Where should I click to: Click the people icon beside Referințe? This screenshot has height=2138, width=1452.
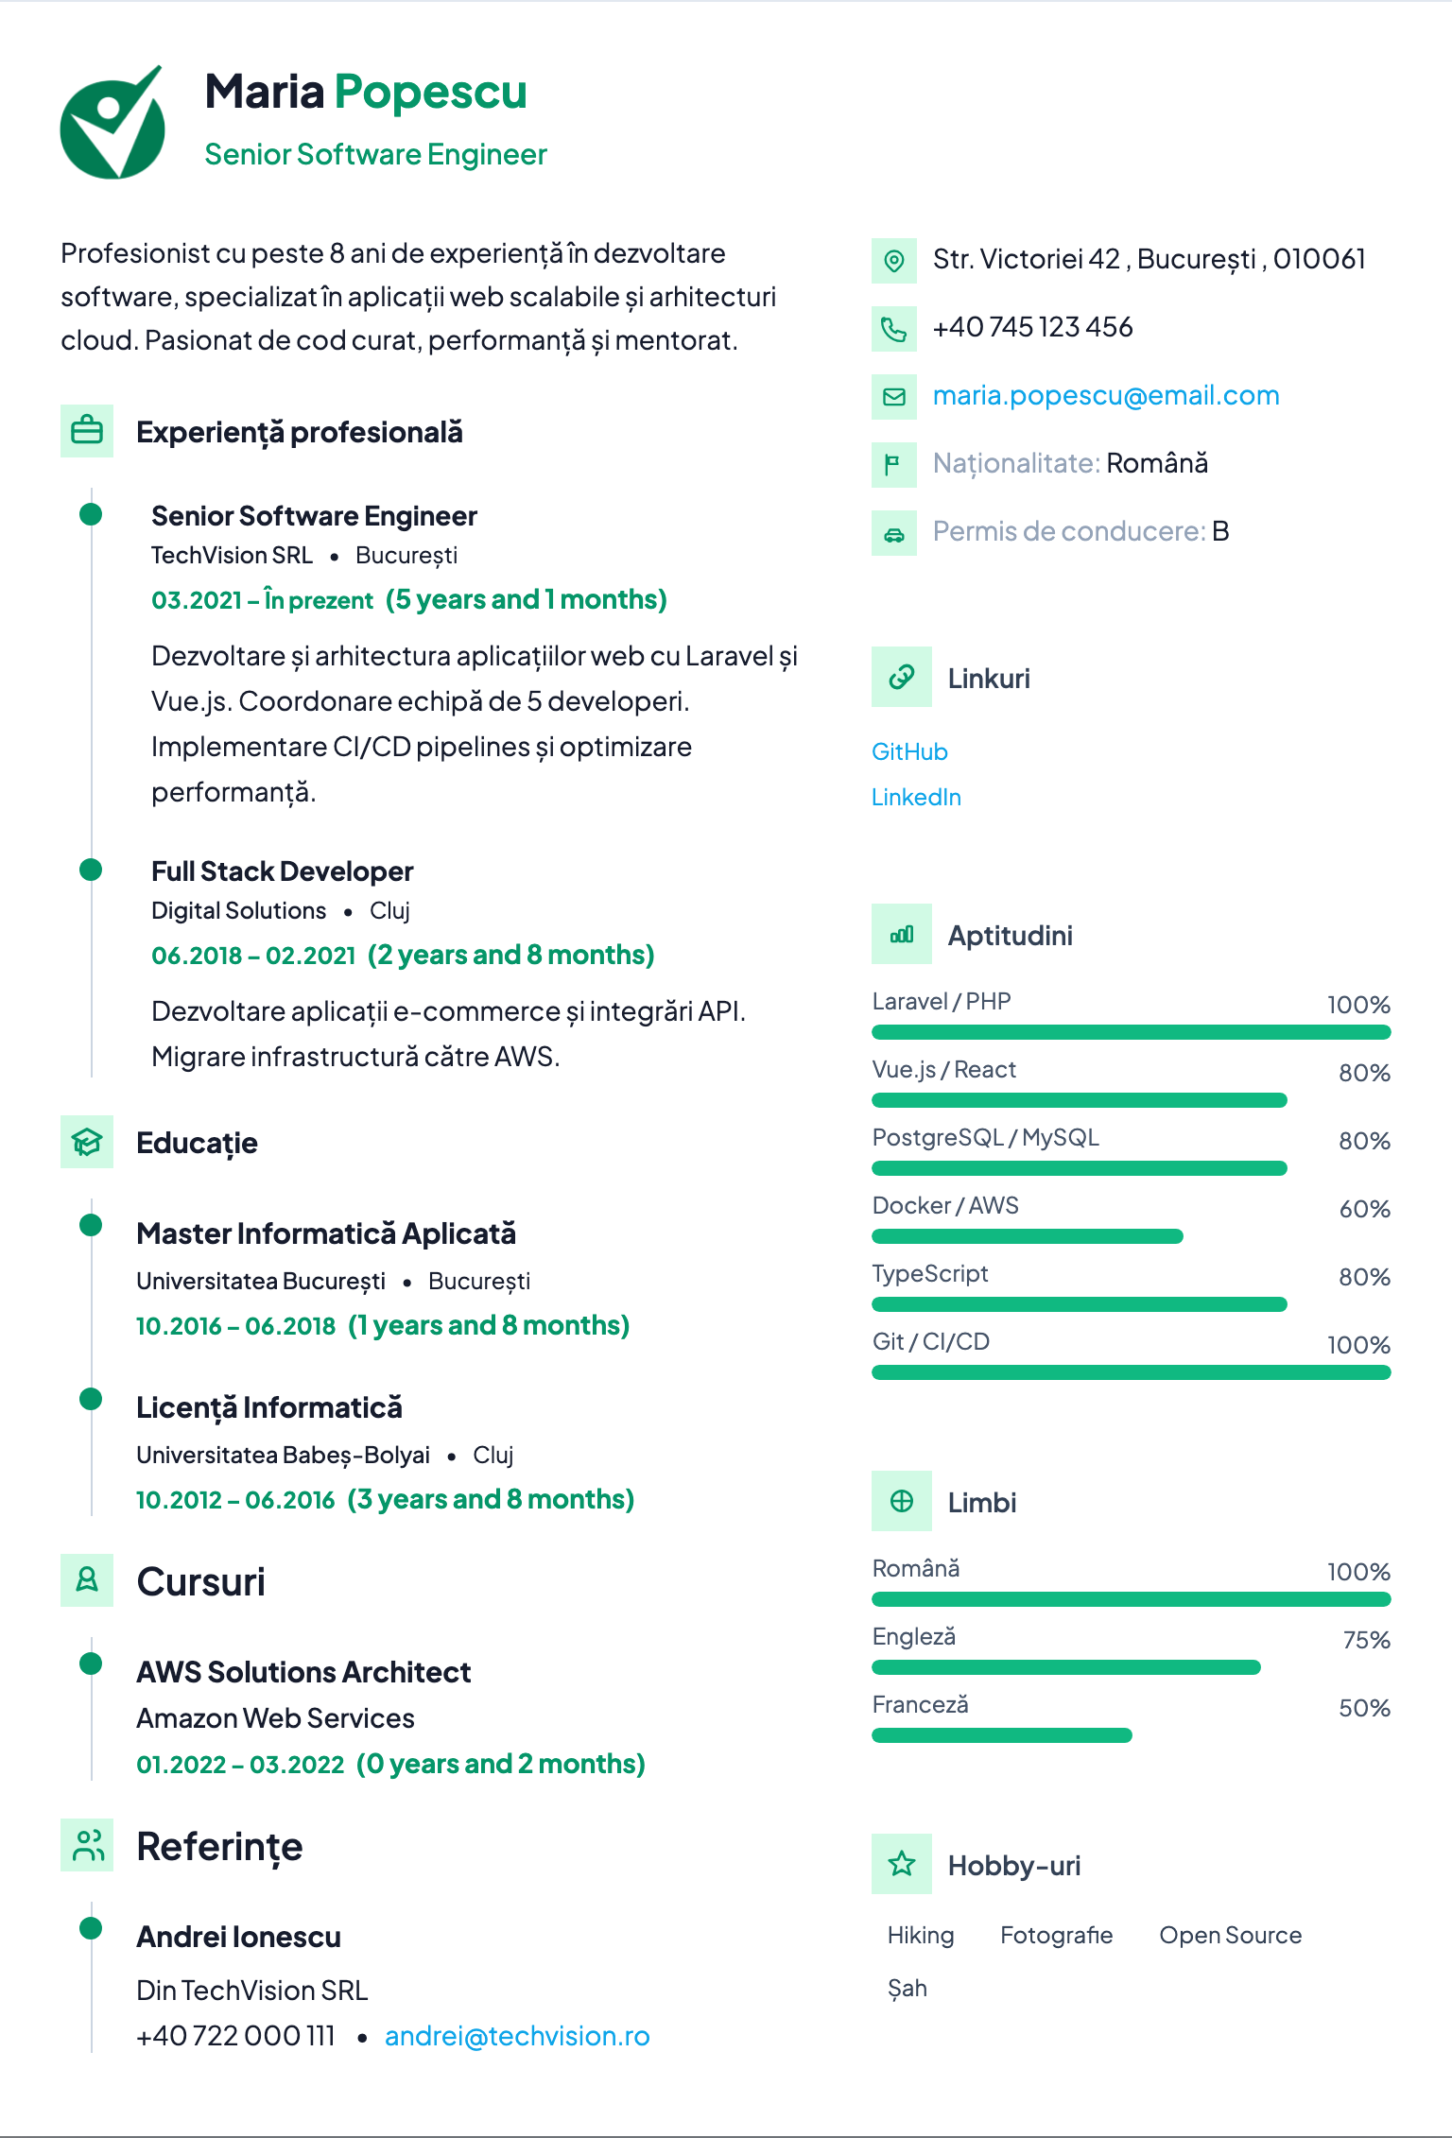pyautogui.click(x=87, y=1845)
